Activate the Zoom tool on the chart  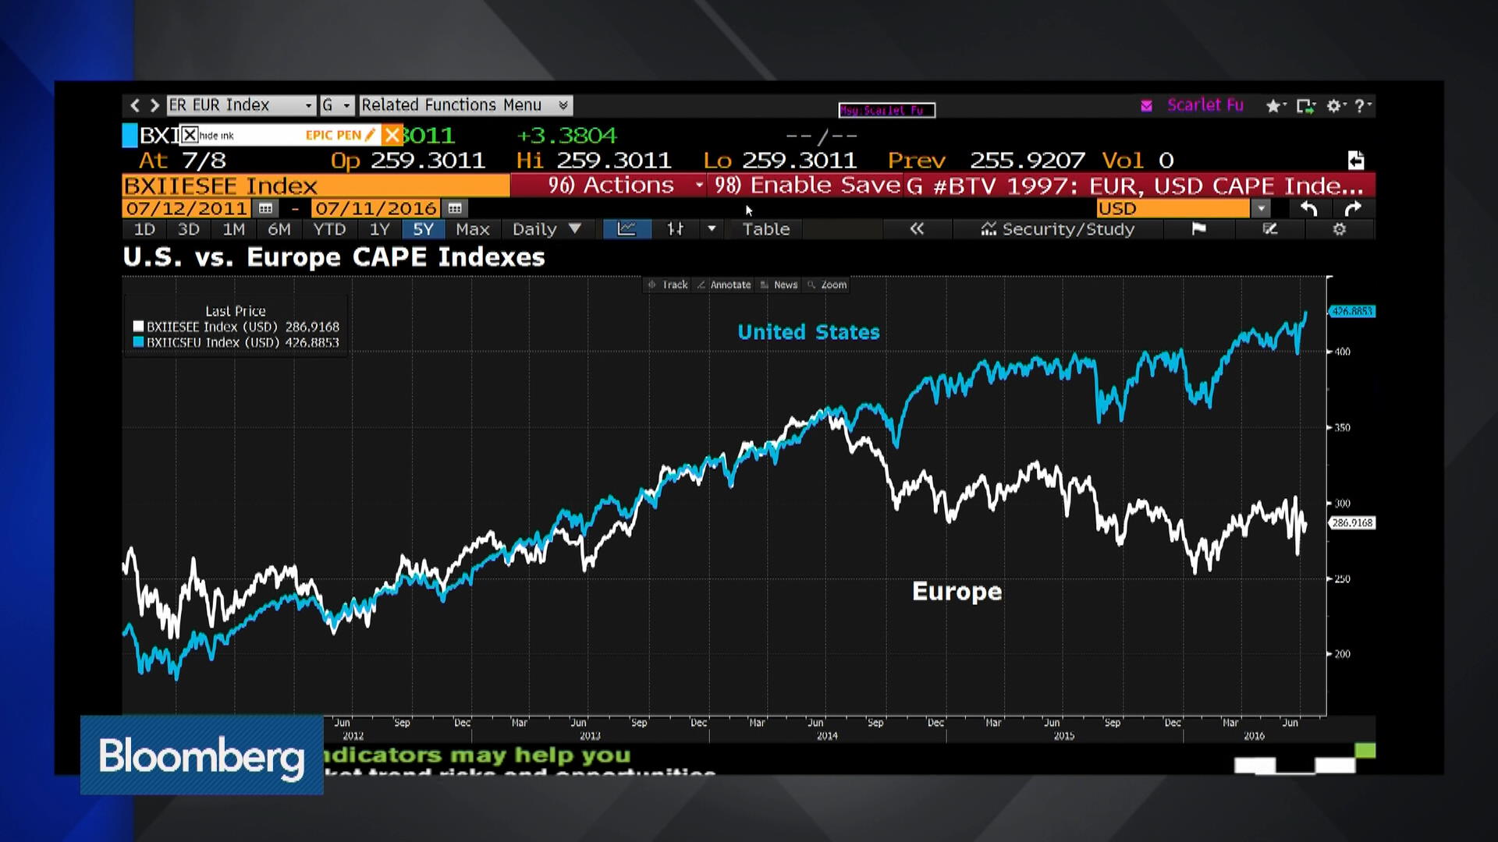[x=826, y=285]
